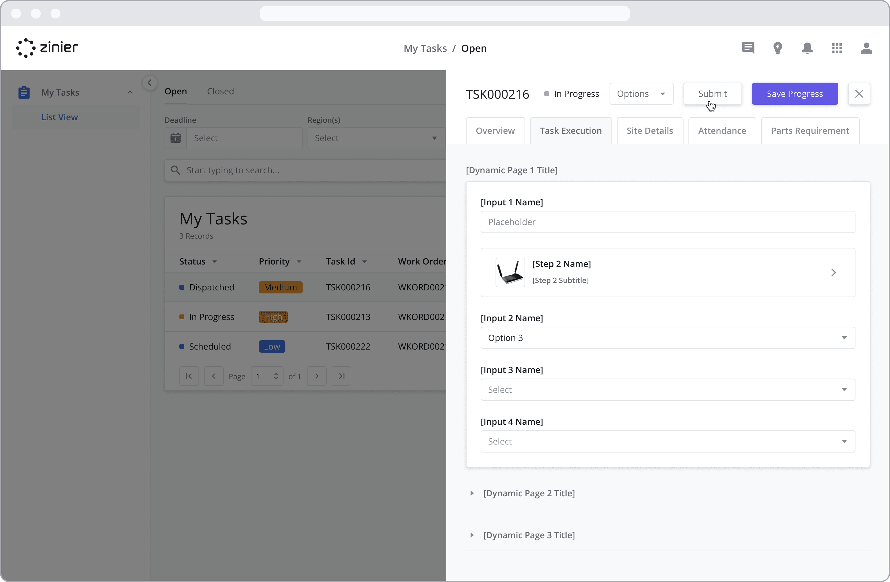Open the Input 2 Name dropdown

point(668,338)
